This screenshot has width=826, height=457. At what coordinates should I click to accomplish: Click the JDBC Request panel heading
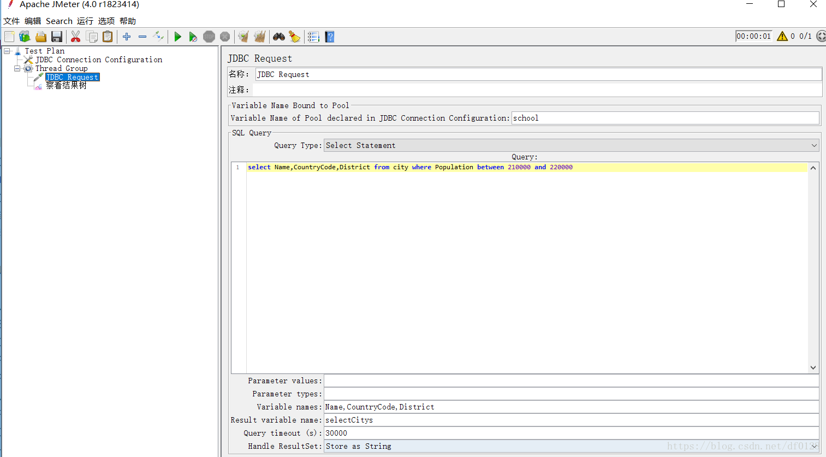click(x=260, y=58)
